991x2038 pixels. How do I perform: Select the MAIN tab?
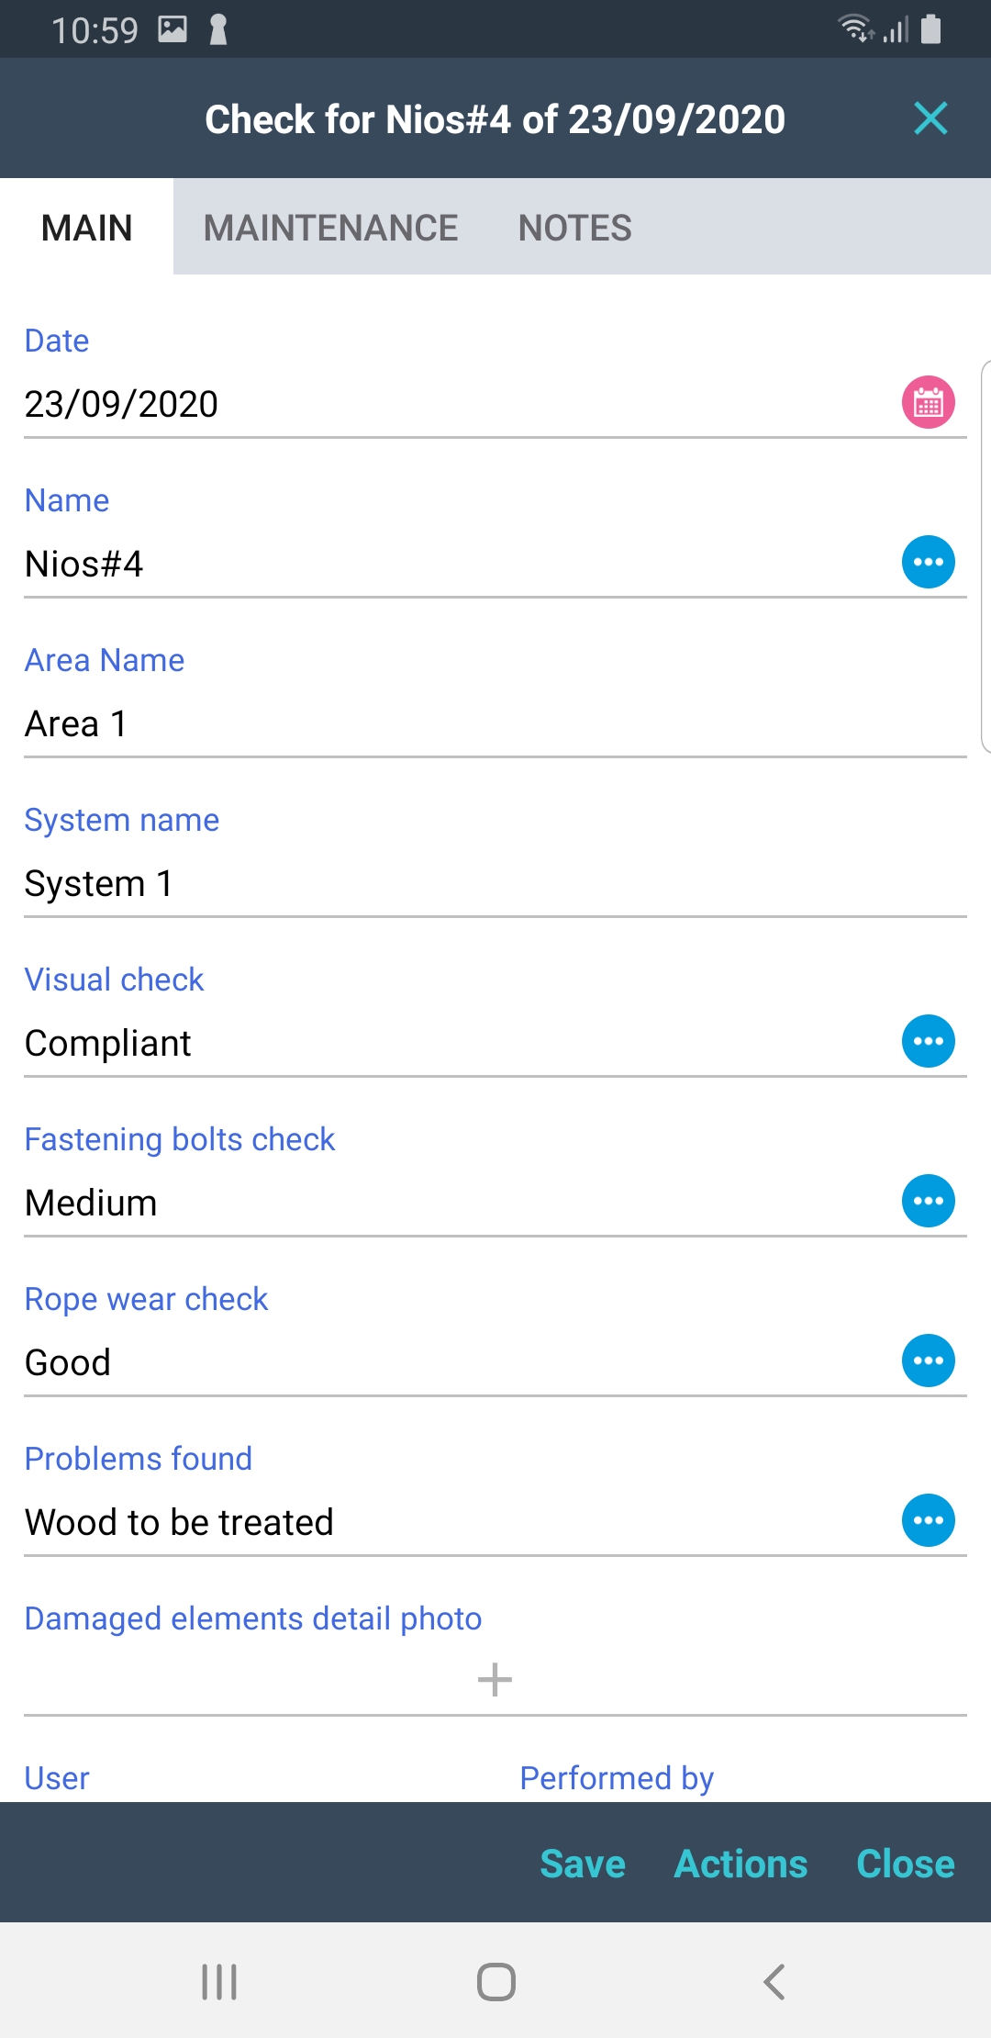tap(87, 228)
